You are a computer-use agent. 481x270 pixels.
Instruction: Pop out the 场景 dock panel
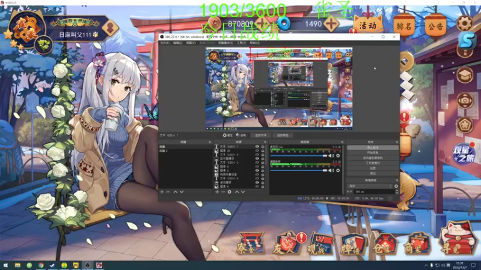tap(210, 142)
